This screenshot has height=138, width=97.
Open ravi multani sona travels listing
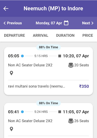36,86
